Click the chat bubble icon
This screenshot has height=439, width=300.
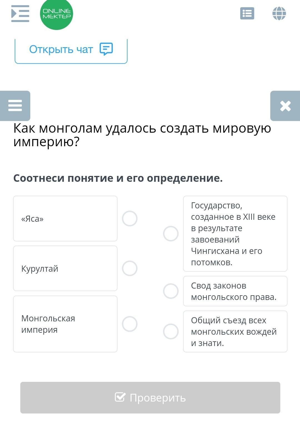point(106,49)
